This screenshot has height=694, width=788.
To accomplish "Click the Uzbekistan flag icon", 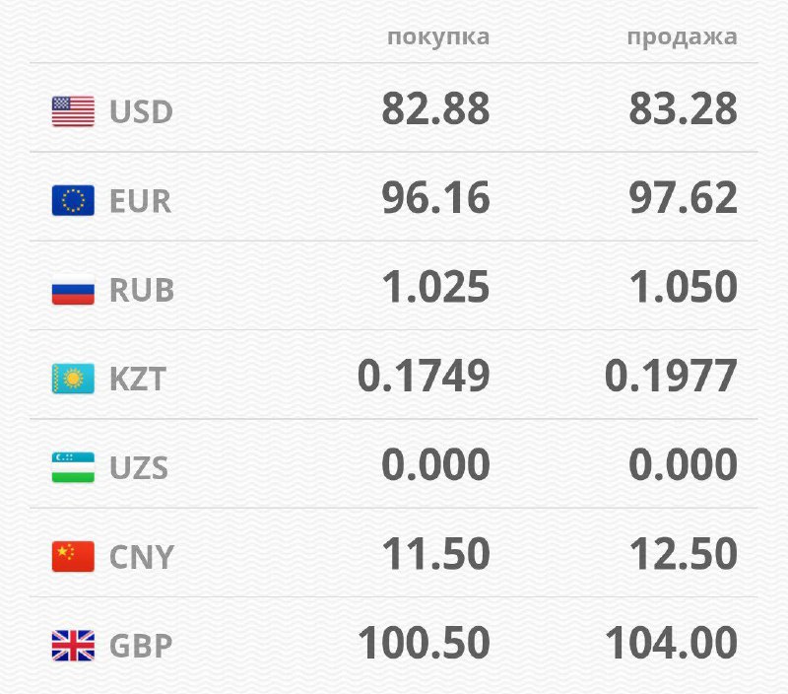I will 73,467.
